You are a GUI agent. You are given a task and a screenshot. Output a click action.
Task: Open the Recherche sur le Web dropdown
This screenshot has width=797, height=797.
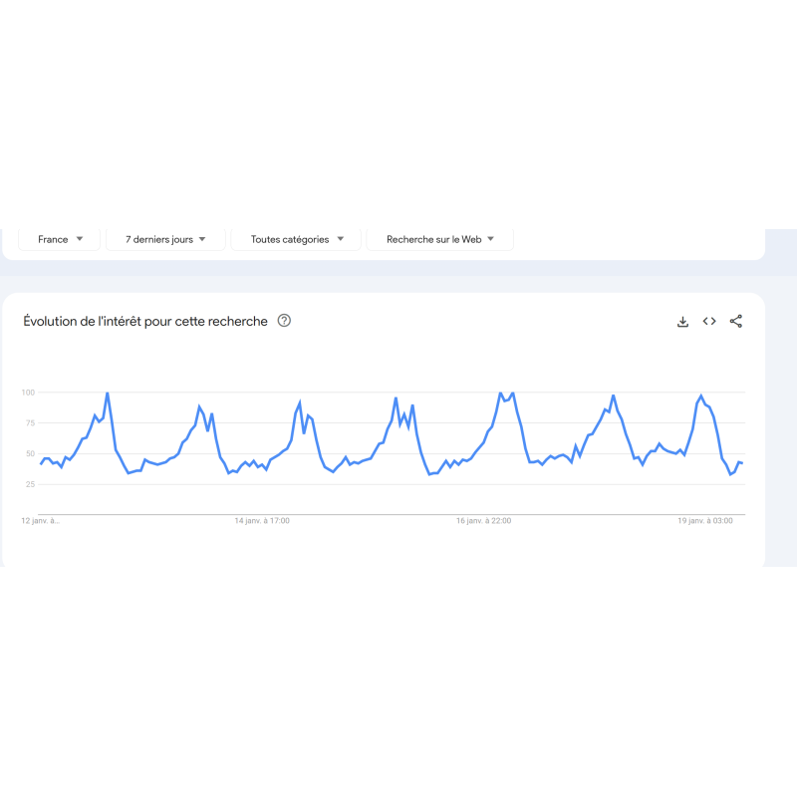point(440,239)
